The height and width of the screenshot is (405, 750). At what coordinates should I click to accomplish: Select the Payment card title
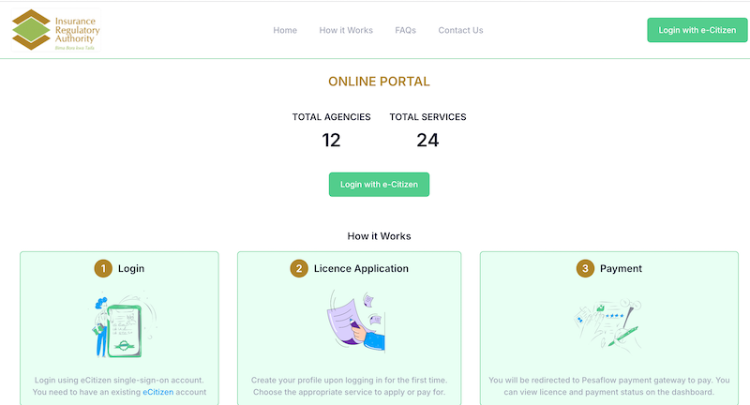(x=621, y=268)
